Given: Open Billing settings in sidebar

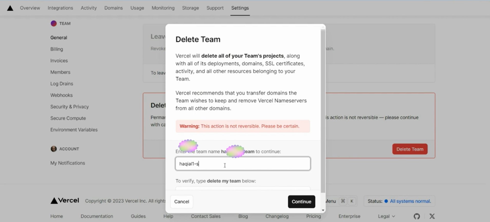Looking at the screenshot, I should [x=57, y=49].
